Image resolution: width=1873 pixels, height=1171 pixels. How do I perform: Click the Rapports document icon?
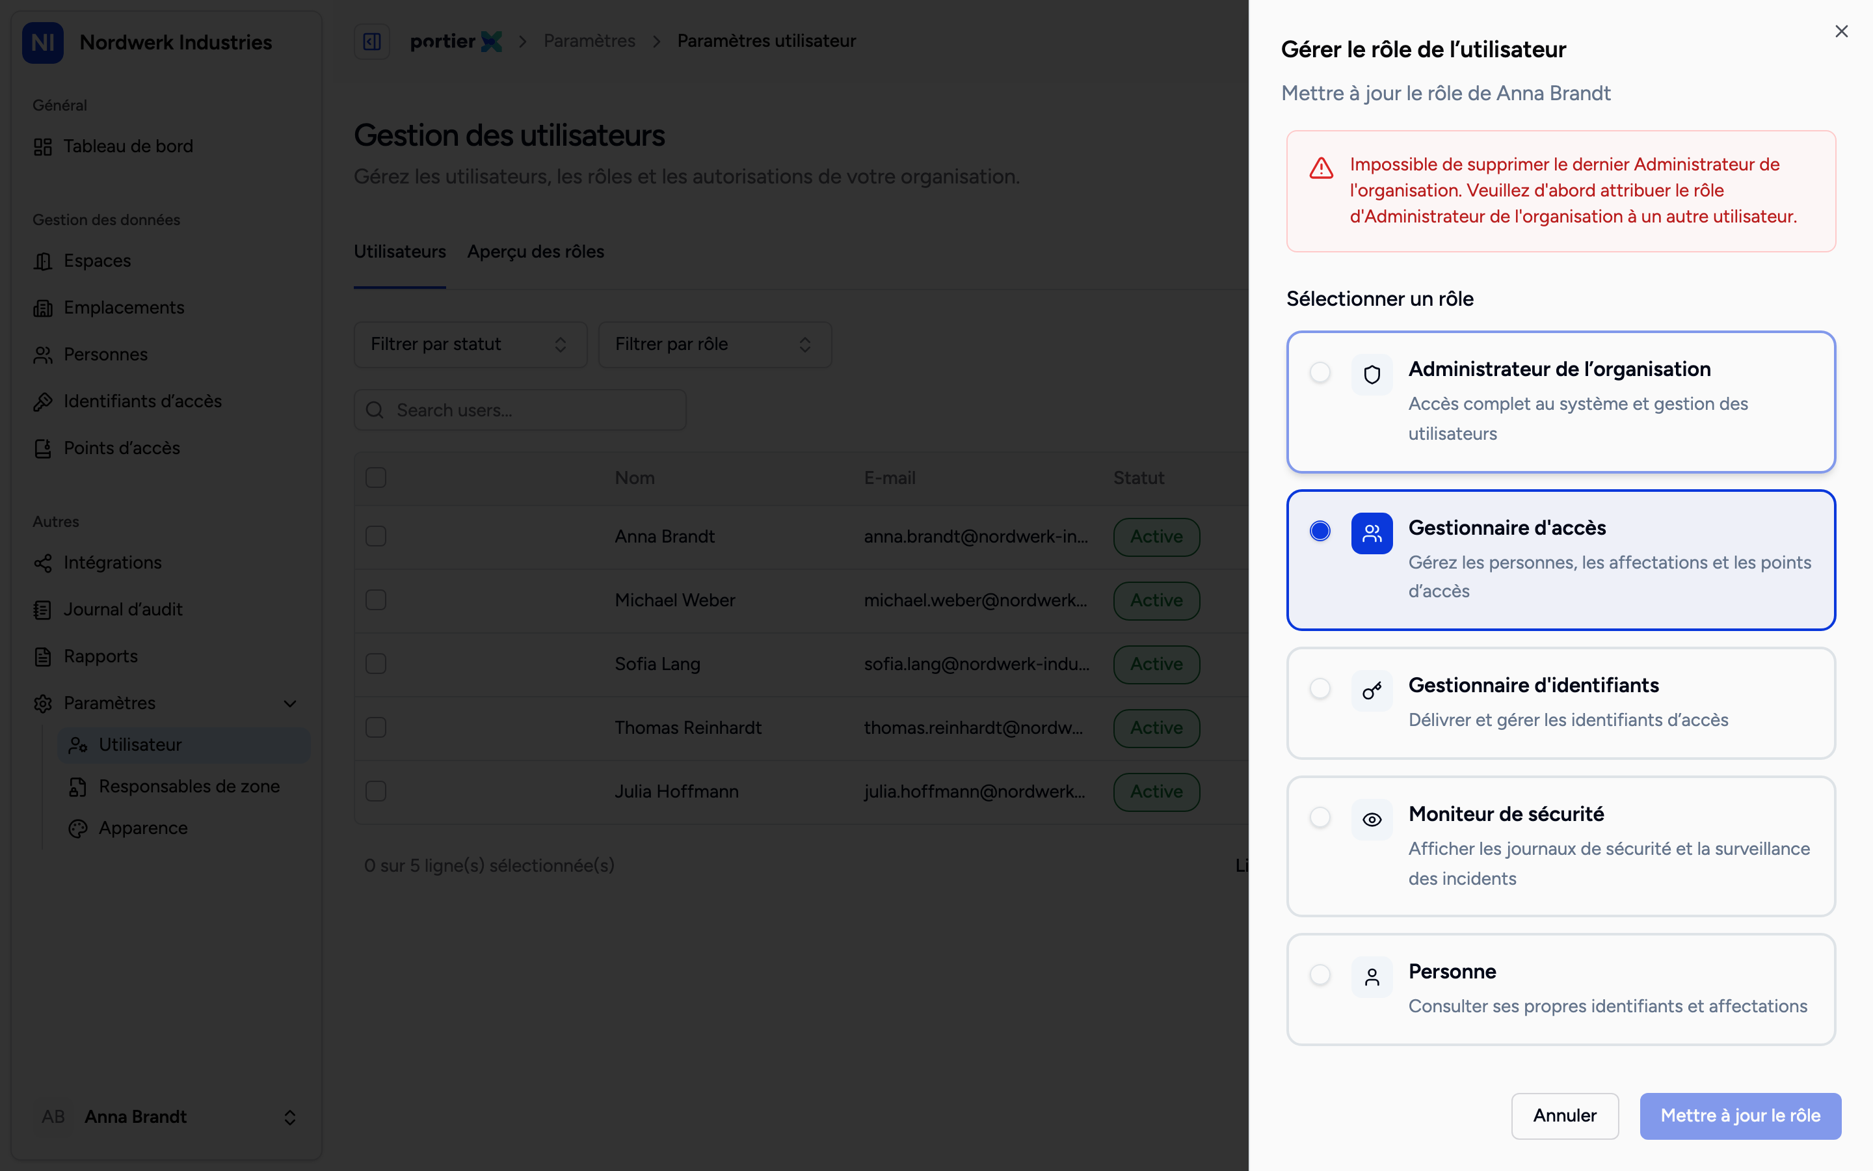(42, 657)
